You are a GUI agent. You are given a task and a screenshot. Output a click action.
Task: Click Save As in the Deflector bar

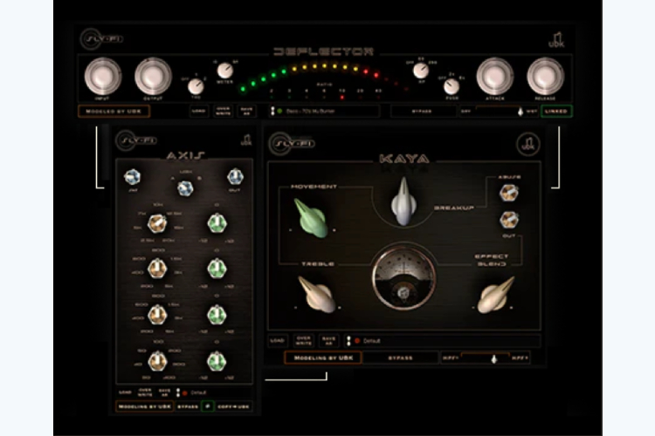[246, 112]
